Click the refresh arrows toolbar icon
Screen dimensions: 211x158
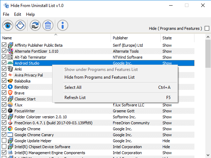click(35, 25)
